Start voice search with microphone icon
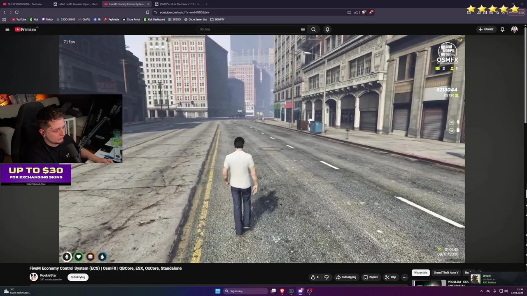The image size is (527, 296). 327,29
